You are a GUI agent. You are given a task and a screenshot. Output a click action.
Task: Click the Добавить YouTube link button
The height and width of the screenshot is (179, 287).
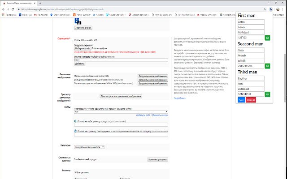[79, 64]
